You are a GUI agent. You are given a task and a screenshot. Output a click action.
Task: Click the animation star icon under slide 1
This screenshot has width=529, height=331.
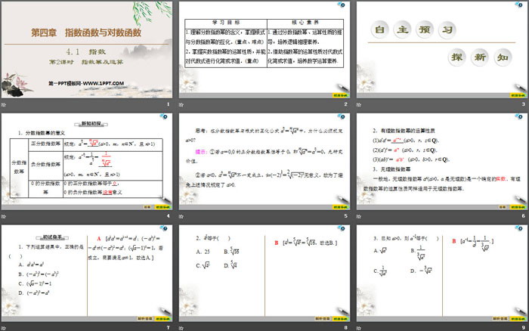tap(4, 105)
